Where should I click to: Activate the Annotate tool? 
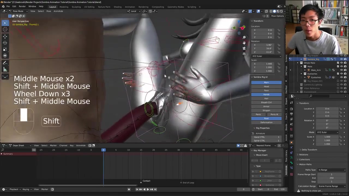point(5,63)
